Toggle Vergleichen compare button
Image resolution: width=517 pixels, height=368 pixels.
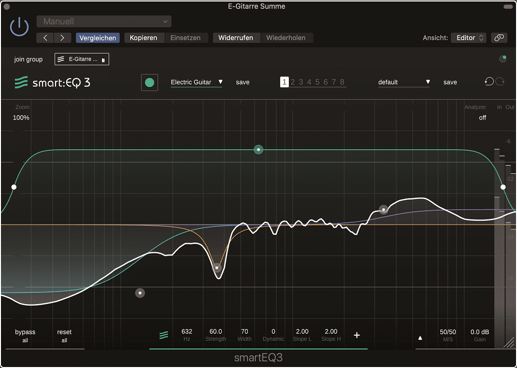point(97,38)
